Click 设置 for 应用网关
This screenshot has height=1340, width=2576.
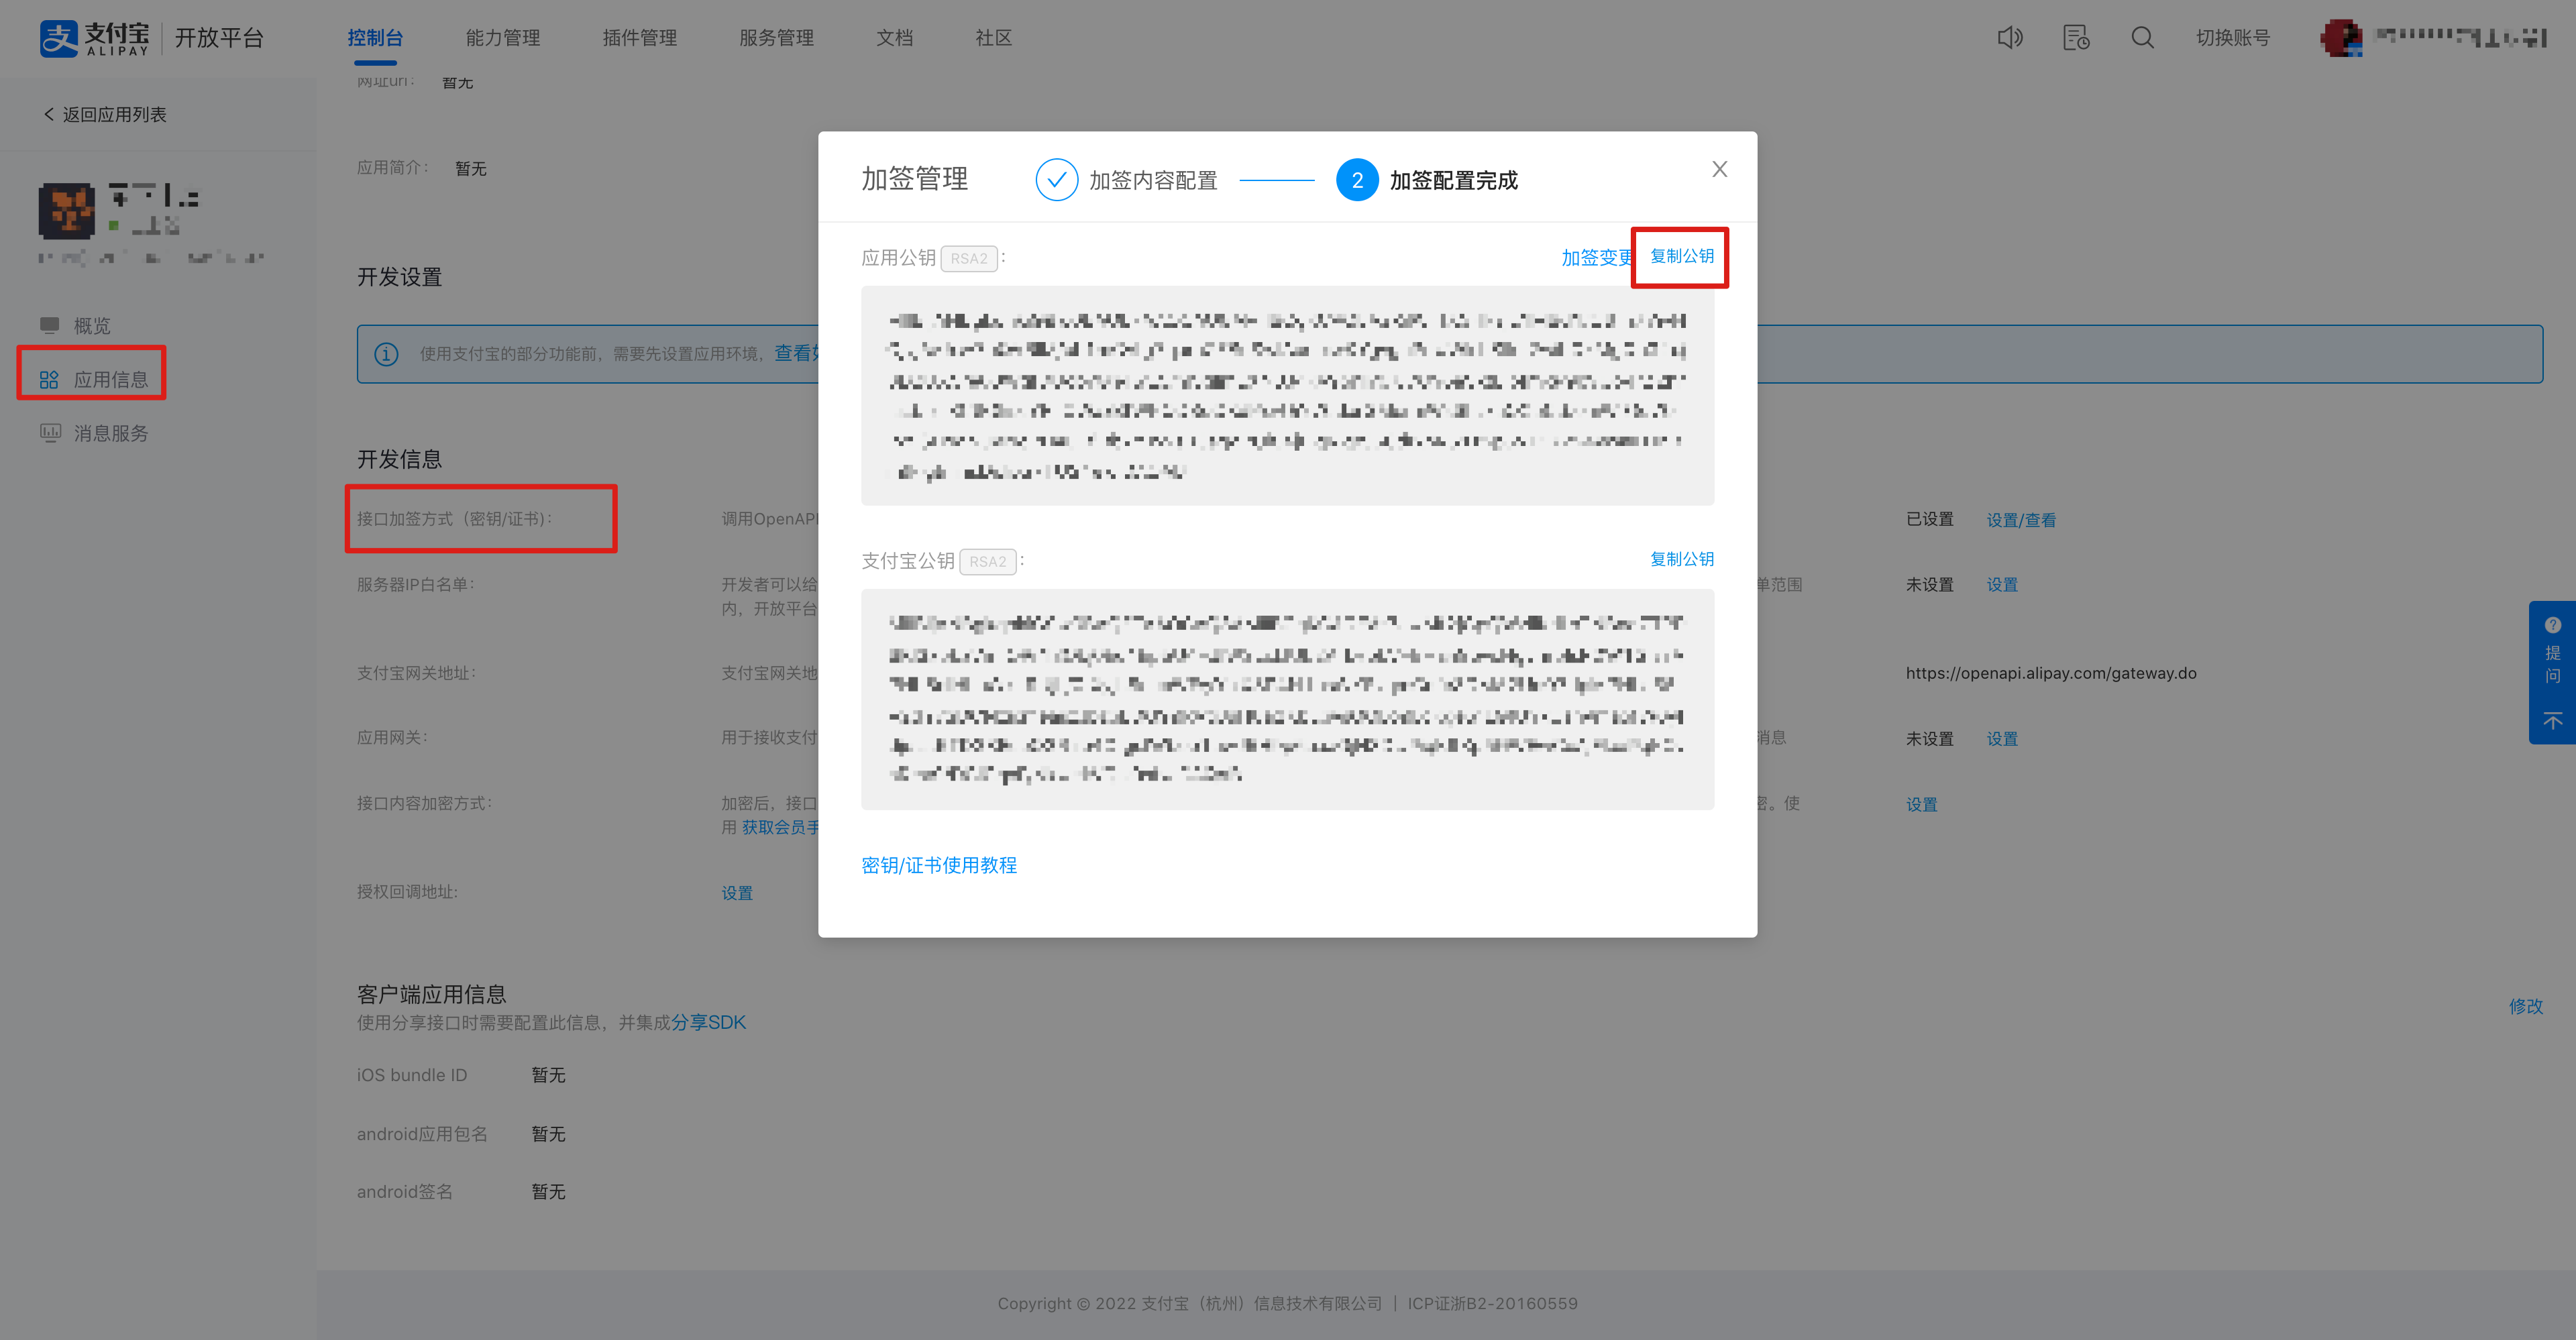tap(2002, 739)
